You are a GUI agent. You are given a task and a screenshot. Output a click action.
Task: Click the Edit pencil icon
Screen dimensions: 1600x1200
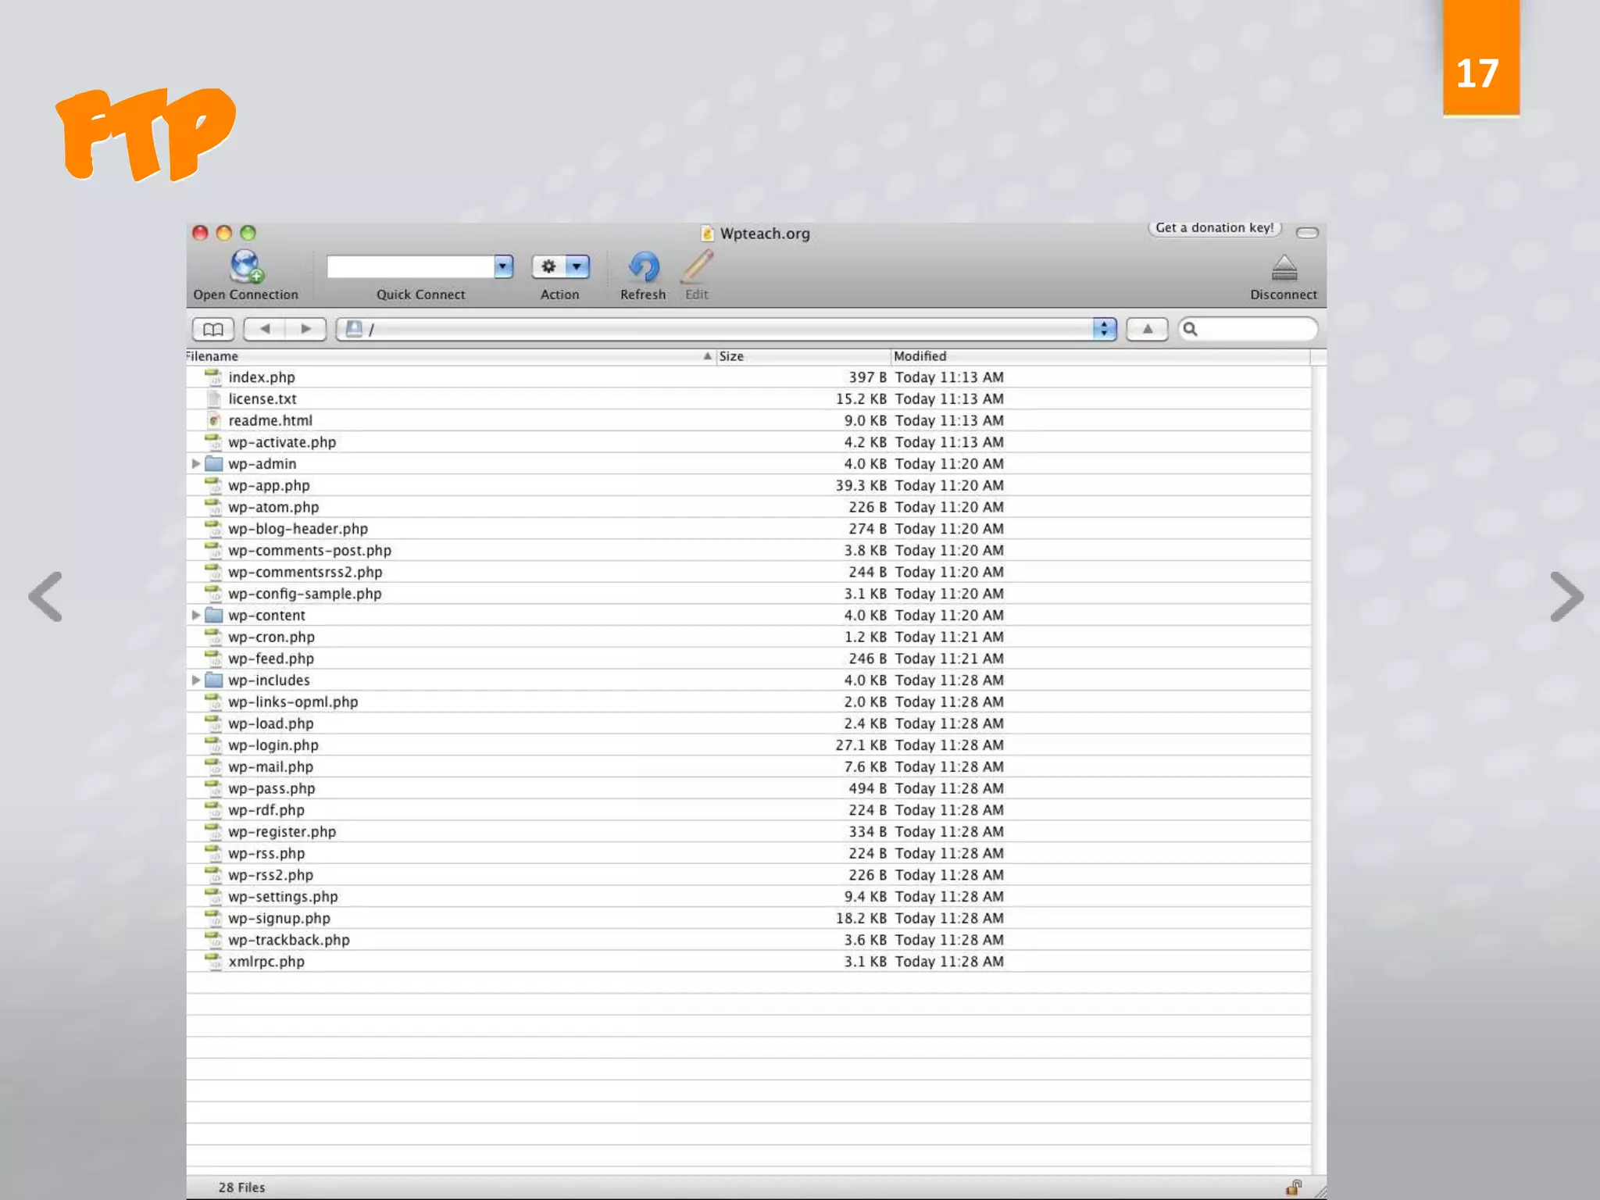[696, 266]
